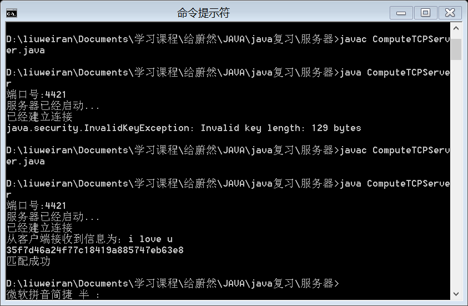
Task: Click the vertical scrollbar thumb
Action: (x=456, y=49)
